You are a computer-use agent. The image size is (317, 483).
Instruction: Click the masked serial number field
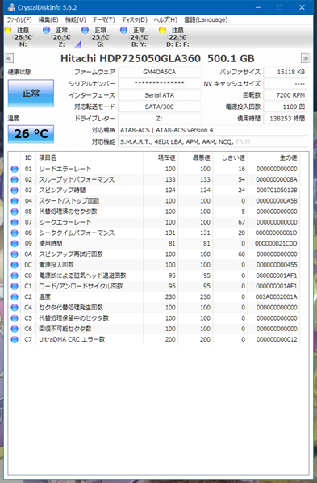coord(160,83)
